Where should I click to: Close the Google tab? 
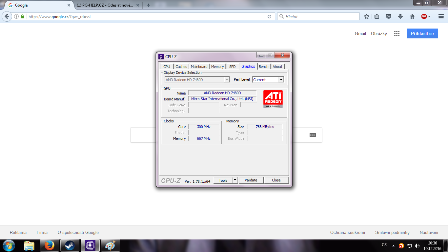pos(69,5)
